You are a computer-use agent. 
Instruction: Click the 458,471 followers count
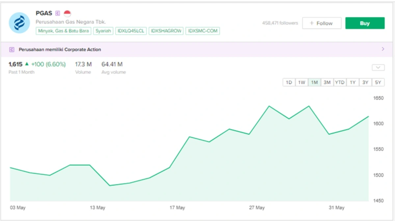[280, 23]
